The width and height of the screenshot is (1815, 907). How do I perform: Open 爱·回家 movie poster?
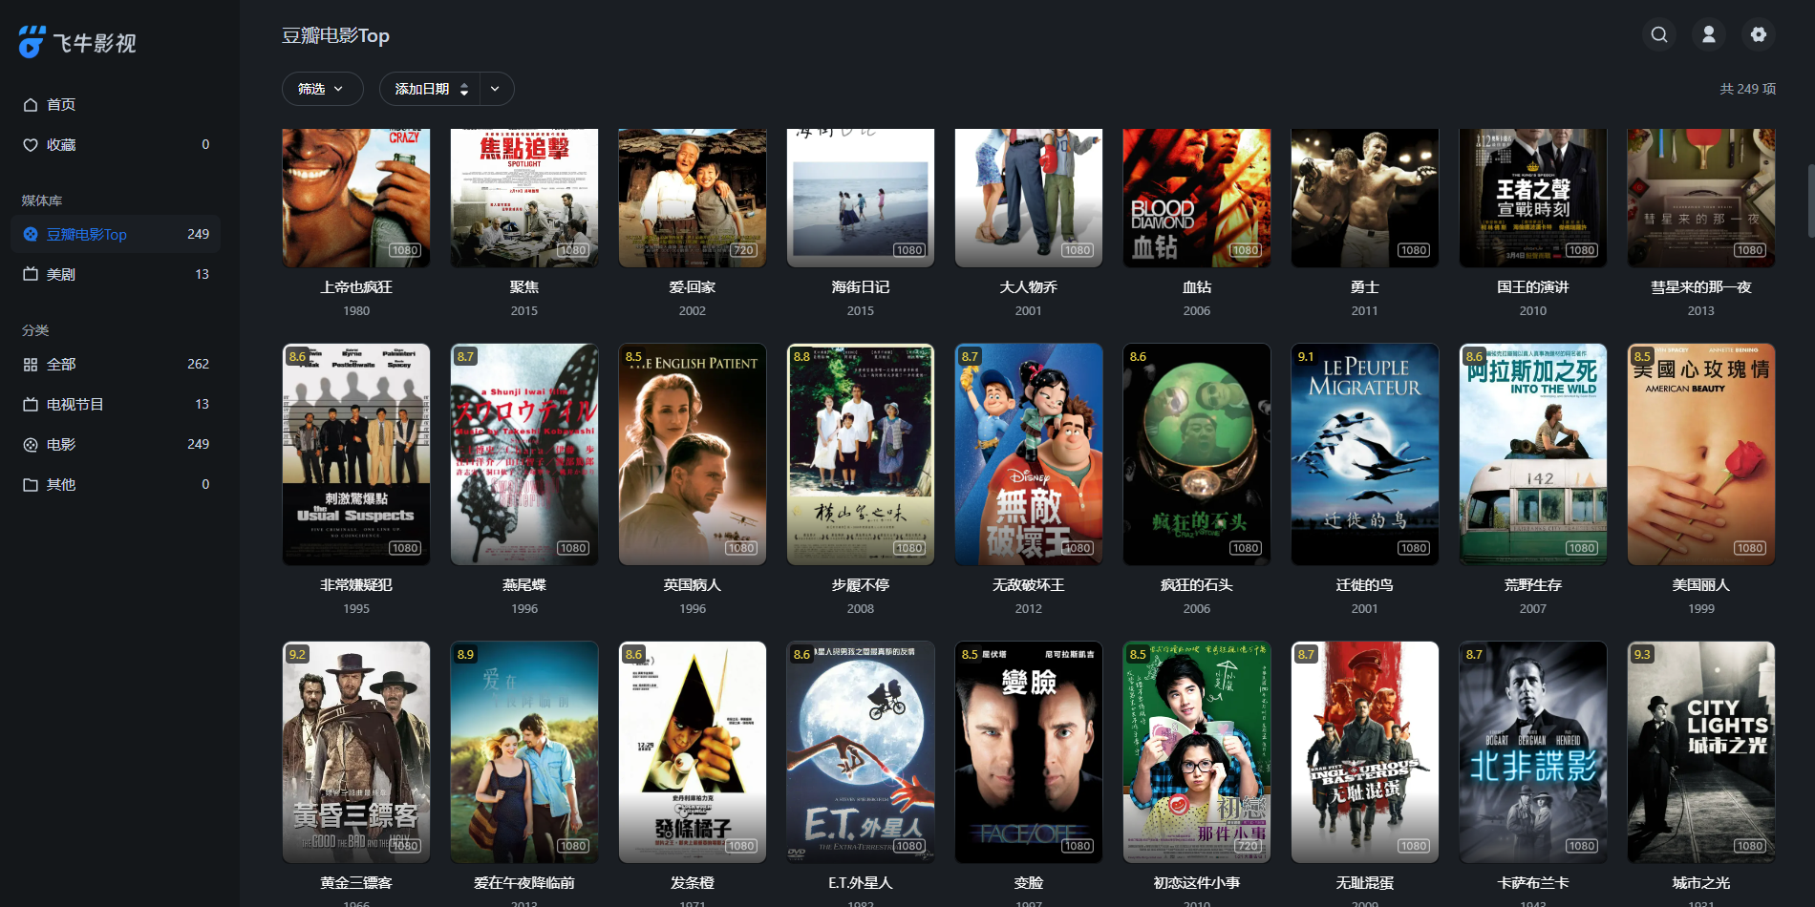click(x=693, y=198)
